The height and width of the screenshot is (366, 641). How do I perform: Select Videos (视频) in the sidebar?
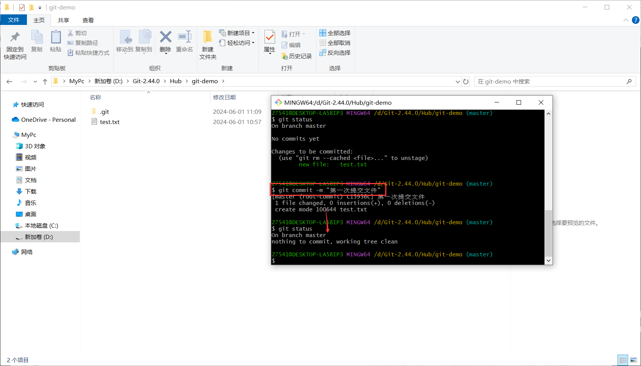(x=26, y=157)
